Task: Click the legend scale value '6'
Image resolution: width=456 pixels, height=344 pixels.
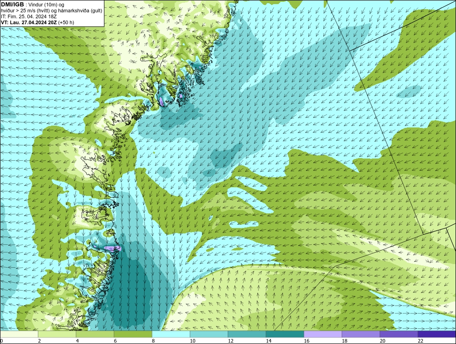Action: [115, 341]
